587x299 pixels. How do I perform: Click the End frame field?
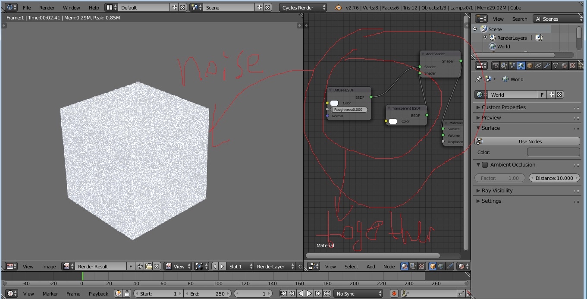[207, 293]
